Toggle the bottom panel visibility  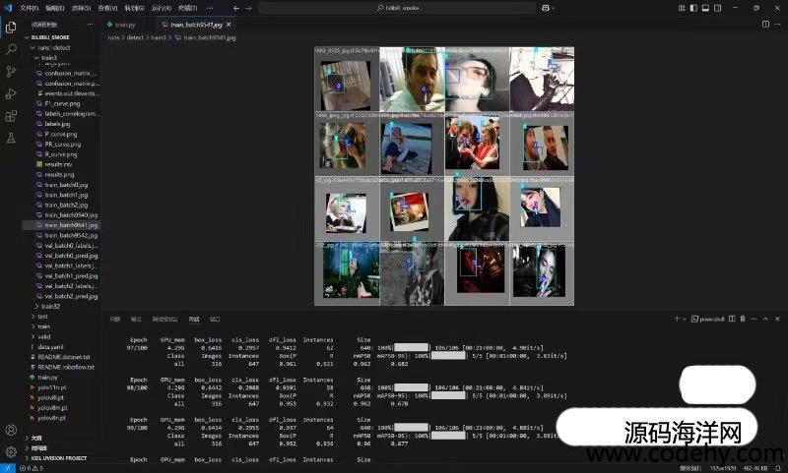pos(705,8)
